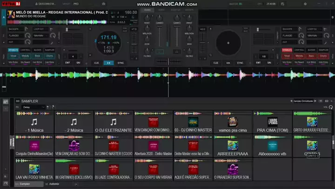This screenshot has width=335, height=189.
Task: Toggle deck B Bass stem pad
Action: click(x=311, y=56)
